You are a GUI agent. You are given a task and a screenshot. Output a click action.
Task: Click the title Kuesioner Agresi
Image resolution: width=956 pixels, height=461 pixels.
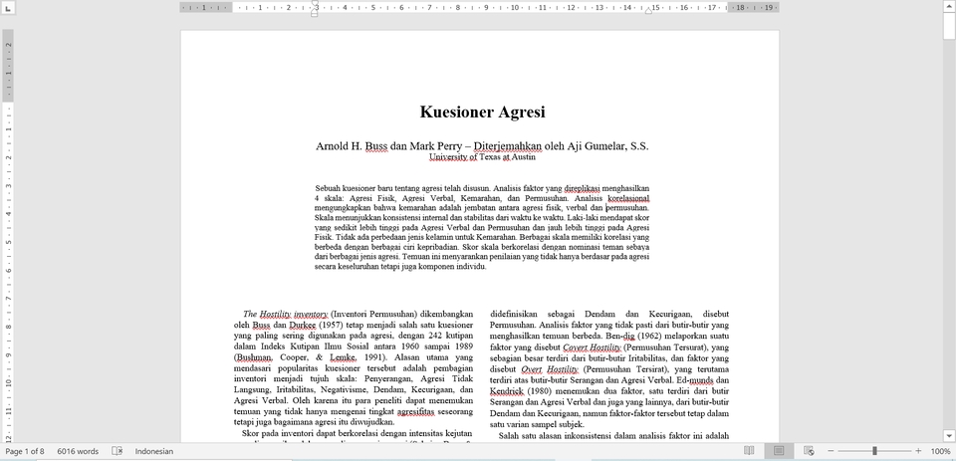click(x=482, y=113)
